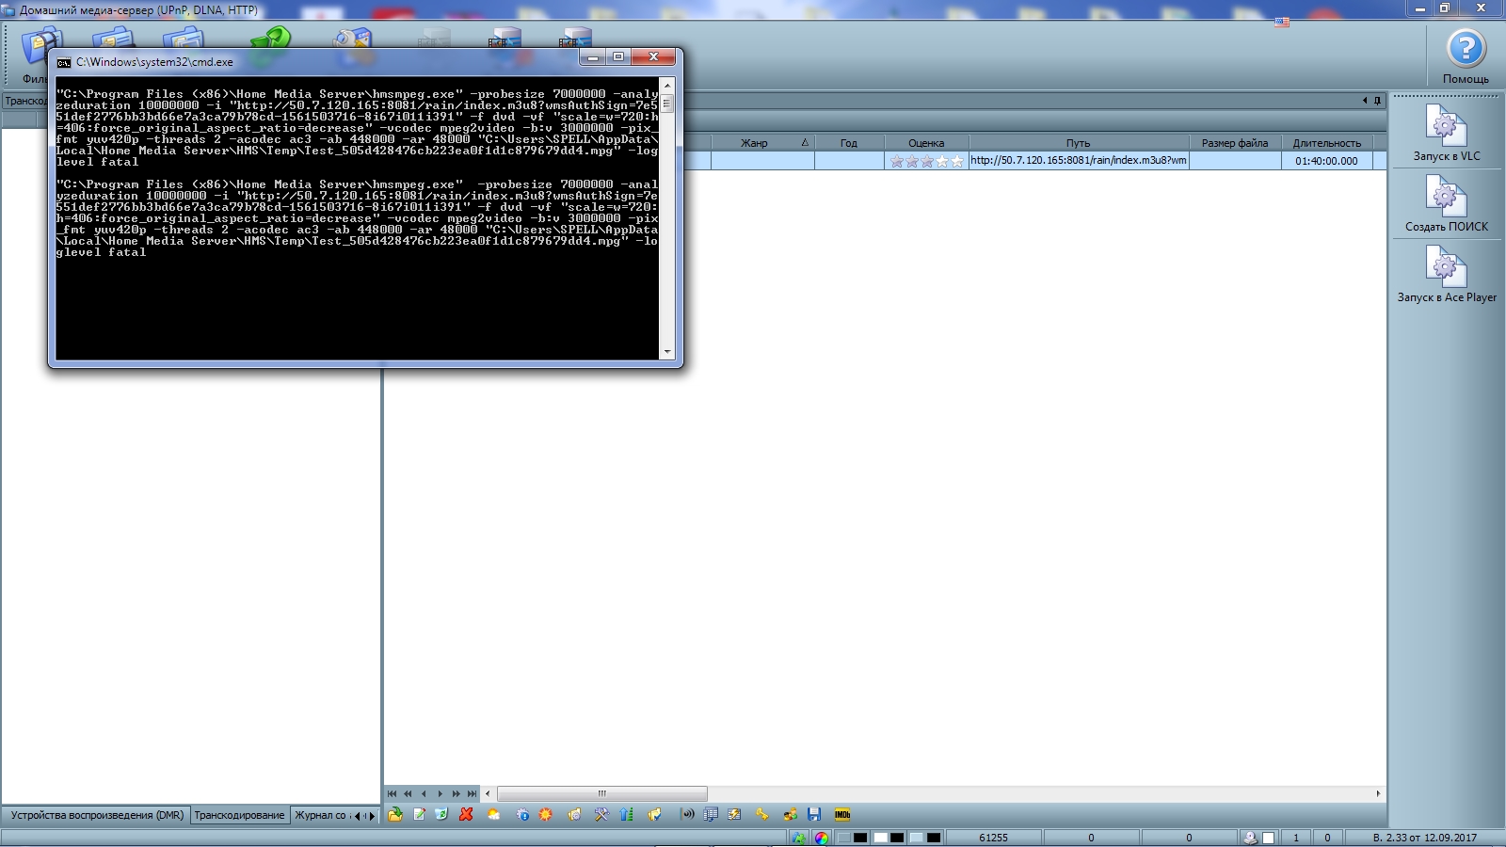
Task: Click the red X delete icon
Action: [466, 815]
